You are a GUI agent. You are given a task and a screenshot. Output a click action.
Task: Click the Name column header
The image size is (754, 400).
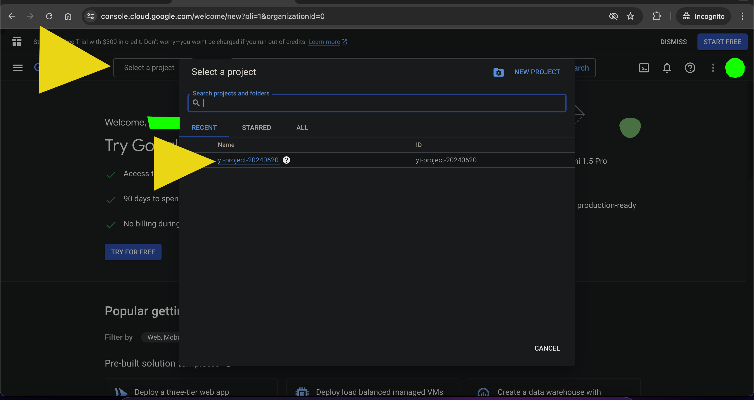click(x=226, y=145)
